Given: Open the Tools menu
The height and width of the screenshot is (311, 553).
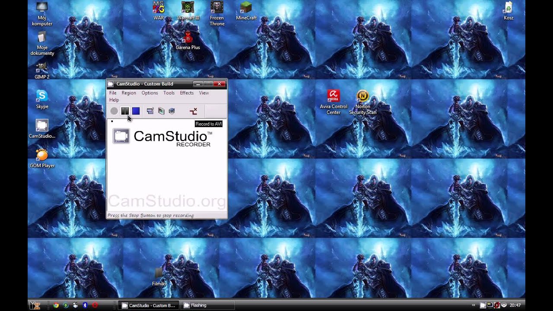Looking at the screenshot, I should (169, 93).
